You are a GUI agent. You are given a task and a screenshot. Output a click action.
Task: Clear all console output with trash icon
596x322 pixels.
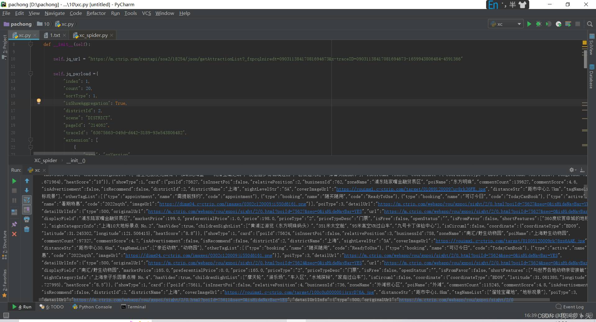[27, 229]
